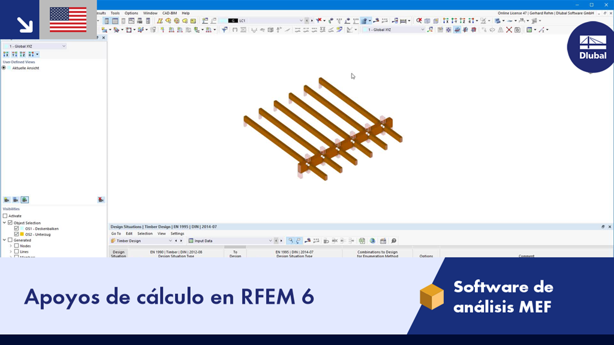Image resolution: width=614 pixels, height=345 pixels.
Task: Open the CAD-BIM menu
Action: [x=170, y=13]
